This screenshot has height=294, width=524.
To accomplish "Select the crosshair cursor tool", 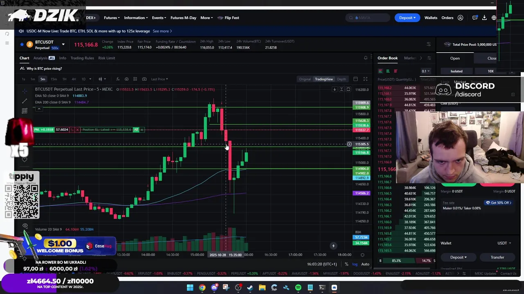I will (25, 91).
